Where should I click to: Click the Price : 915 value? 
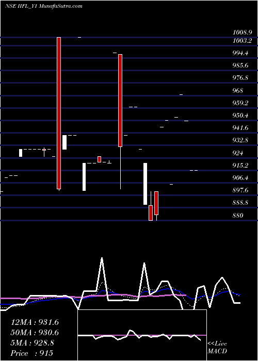click(32, 353)
